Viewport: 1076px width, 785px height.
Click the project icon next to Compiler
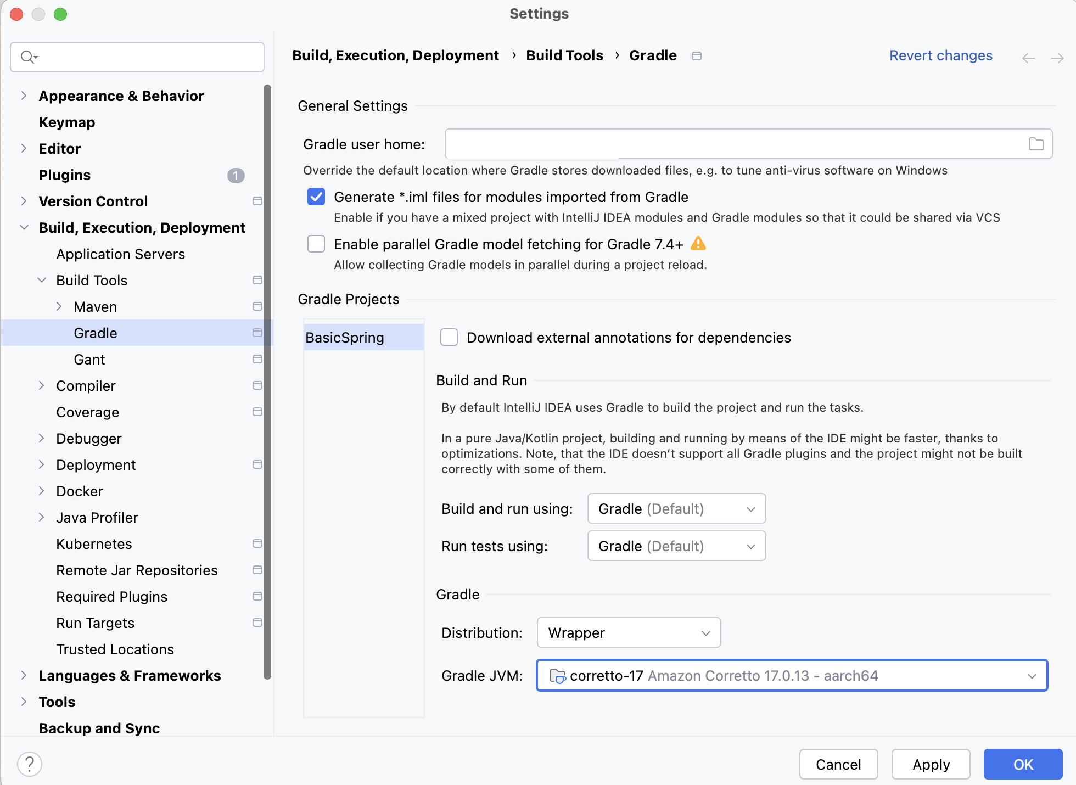click(257, 385)
